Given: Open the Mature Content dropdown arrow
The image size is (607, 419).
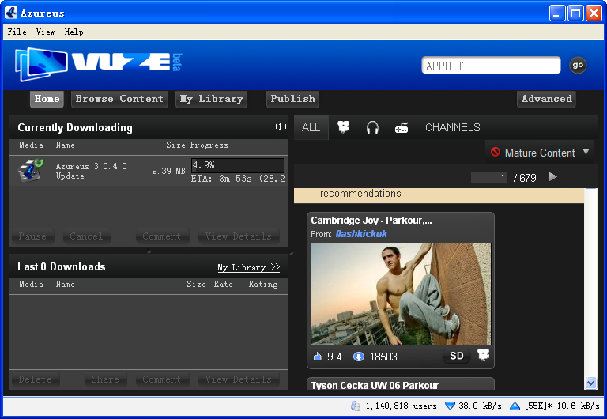Looking at the screenshot, I should coord(586,153).
